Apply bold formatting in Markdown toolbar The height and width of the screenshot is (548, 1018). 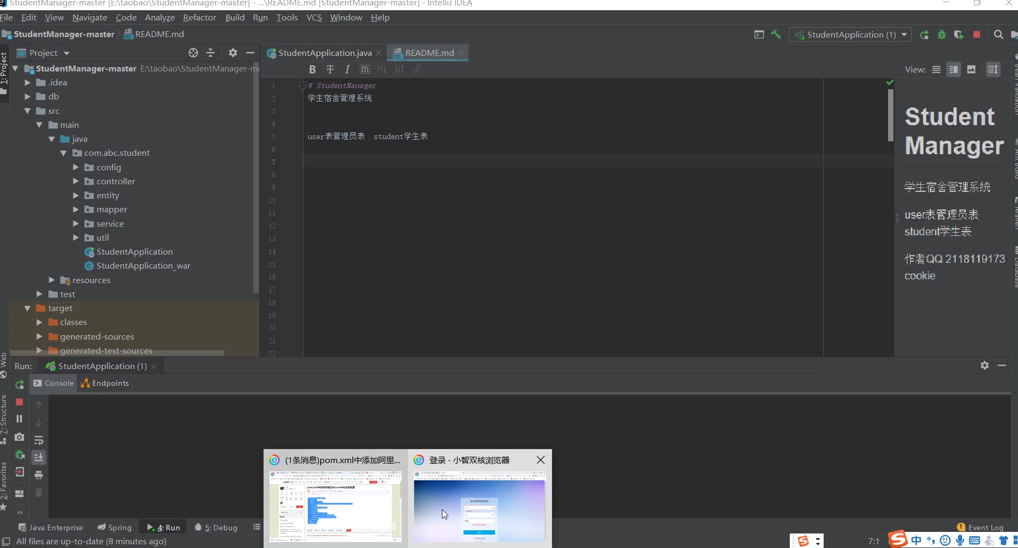tap(312, 69)
